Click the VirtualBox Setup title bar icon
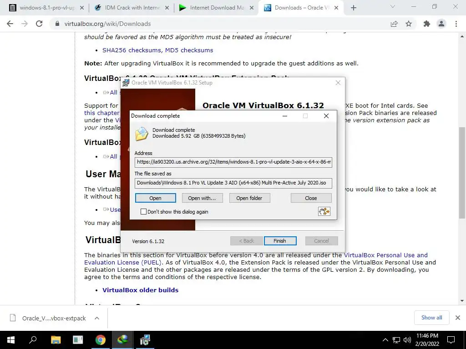The height and width of the screenshot is (349, 466). coord(126,83)
